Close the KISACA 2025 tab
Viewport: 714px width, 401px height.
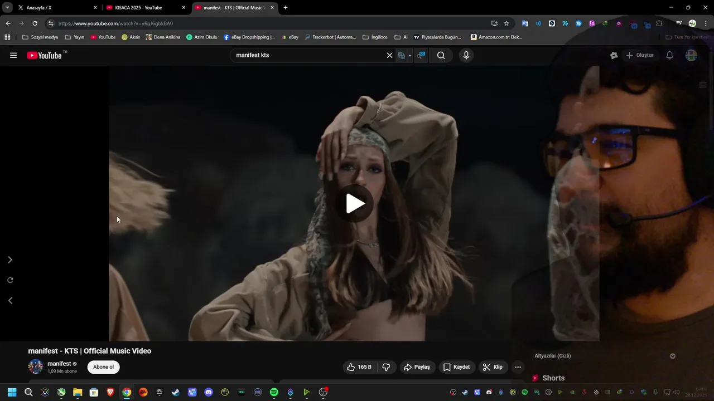click(184, 8)
